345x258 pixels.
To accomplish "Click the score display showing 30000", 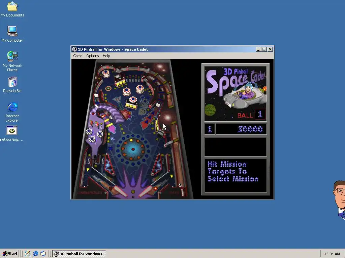I will [241, 129].
